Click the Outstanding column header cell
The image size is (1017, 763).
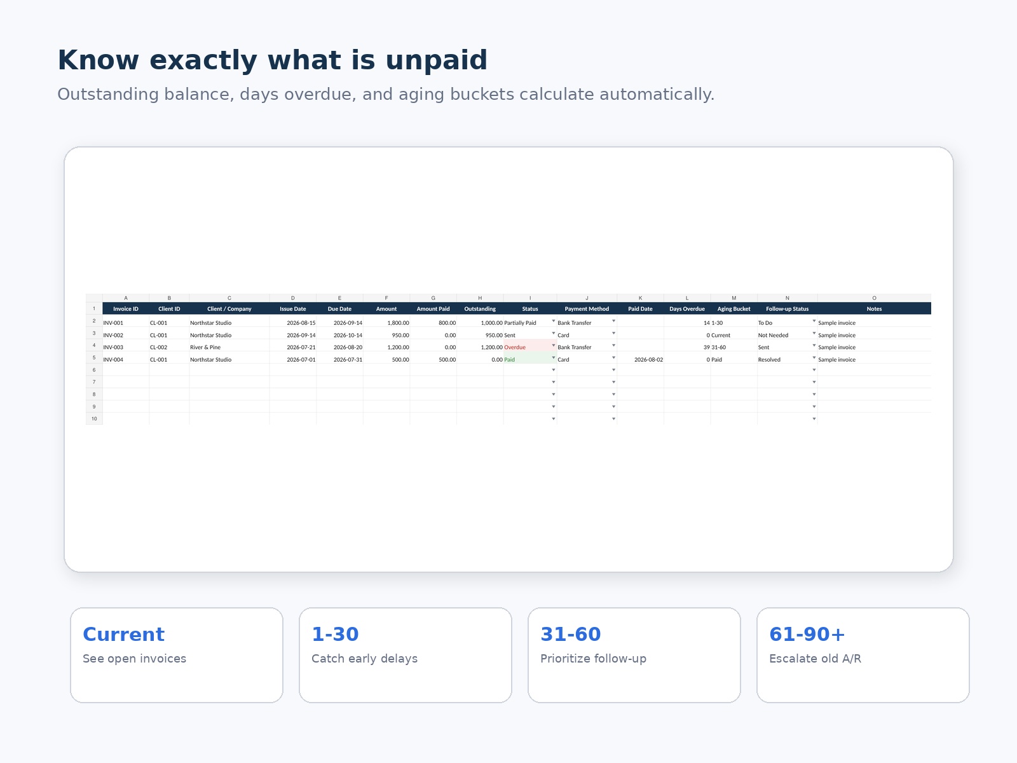(480, 309)
